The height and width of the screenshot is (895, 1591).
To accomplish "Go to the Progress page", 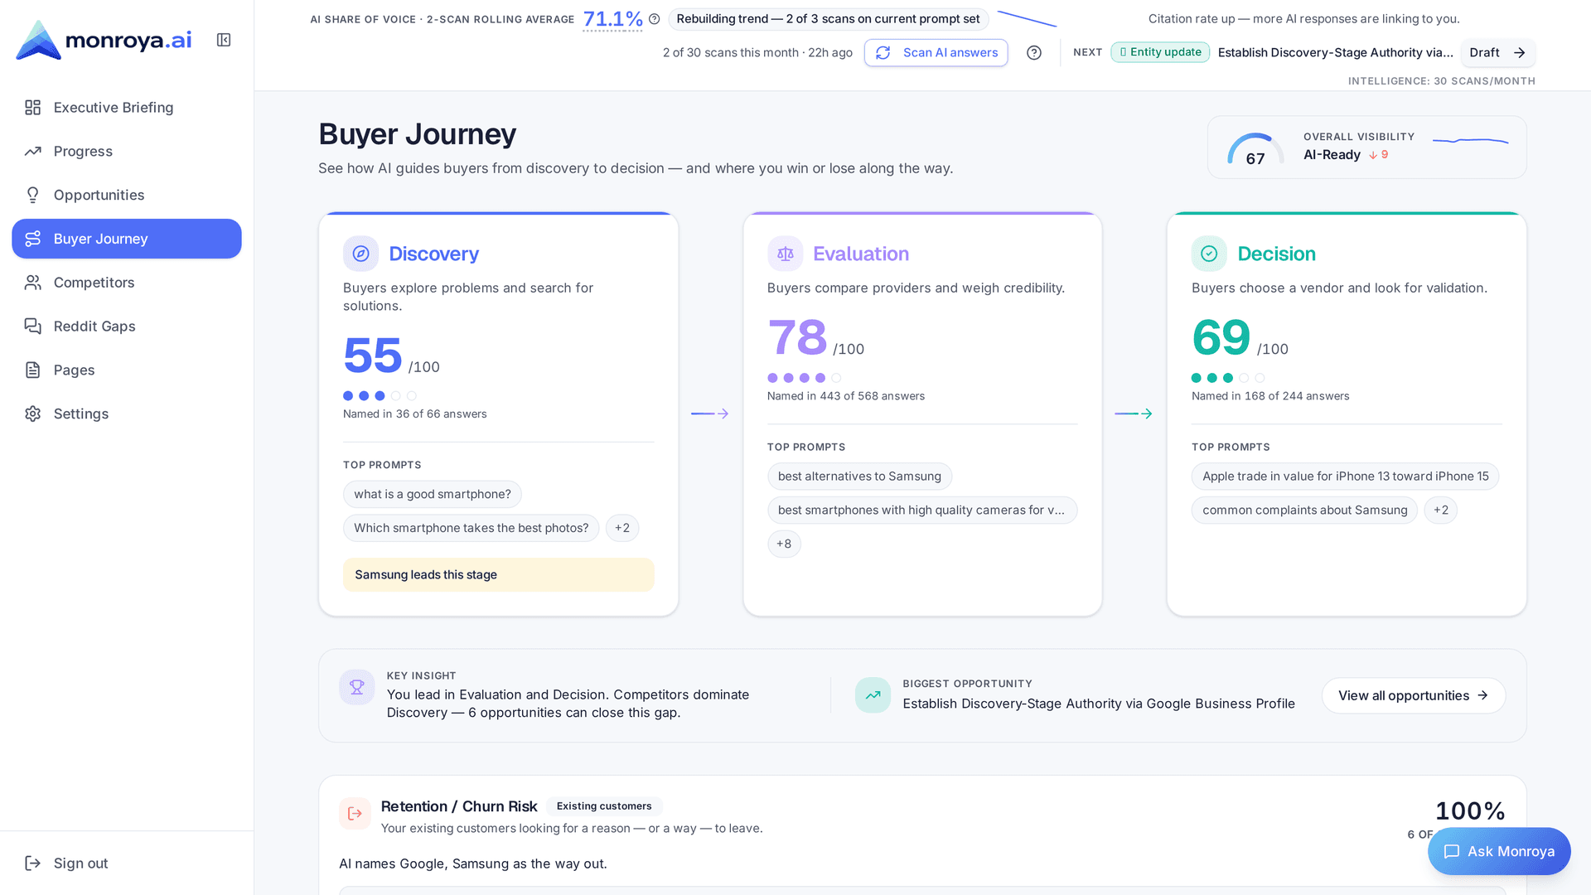I will 127,152.
